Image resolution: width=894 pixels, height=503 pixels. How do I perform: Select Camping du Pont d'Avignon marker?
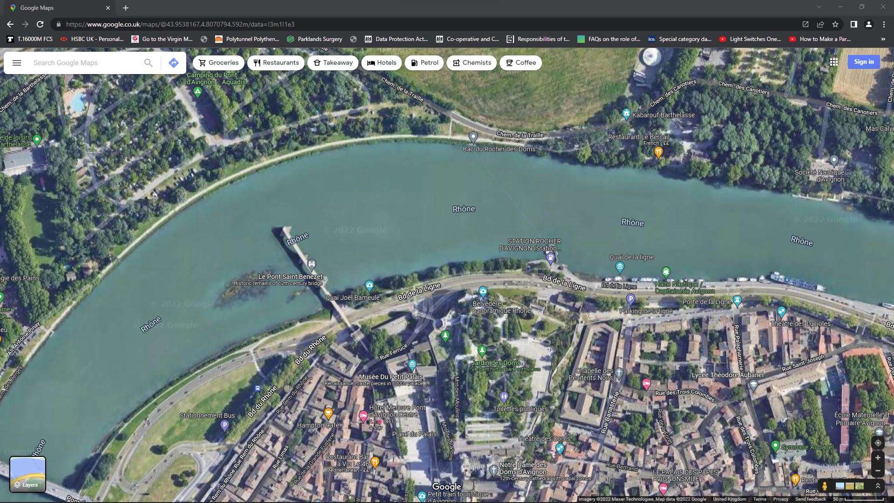(x=197, y=92)
